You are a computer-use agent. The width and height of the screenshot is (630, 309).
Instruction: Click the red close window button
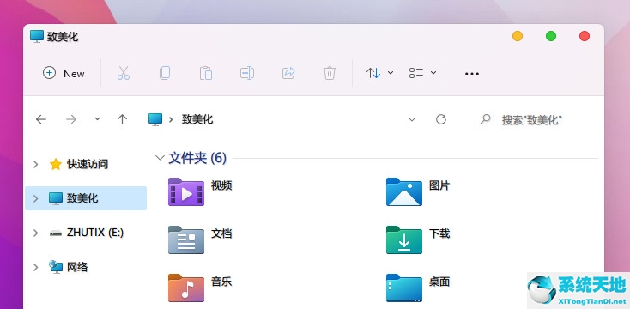585,36
